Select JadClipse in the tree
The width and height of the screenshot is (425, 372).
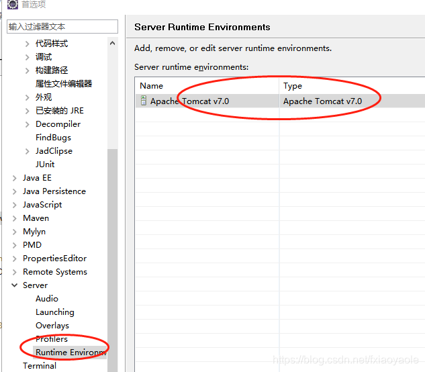click(54, 151)
